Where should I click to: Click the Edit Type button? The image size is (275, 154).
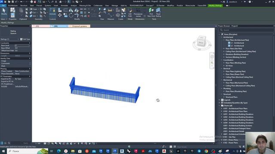click(x=25, y=39)
